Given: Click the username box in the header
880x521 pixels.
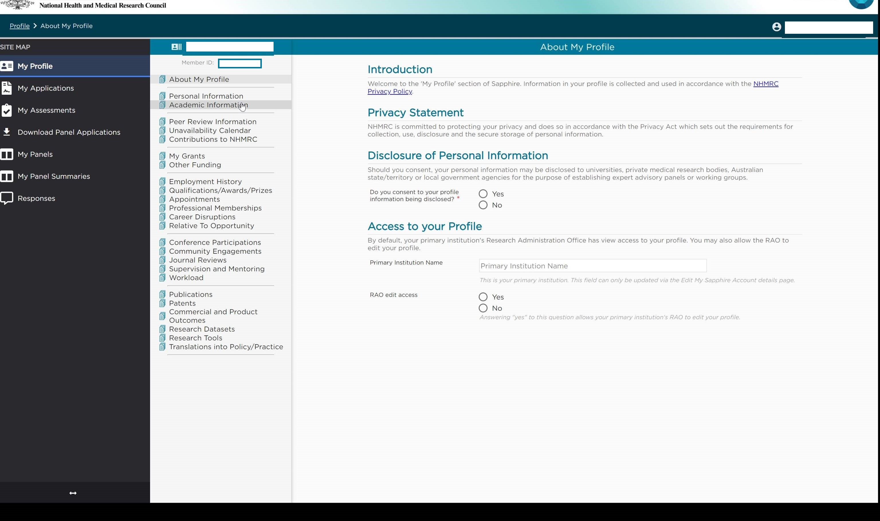Looking at the screenshot, I should click(x=829, y=27).
